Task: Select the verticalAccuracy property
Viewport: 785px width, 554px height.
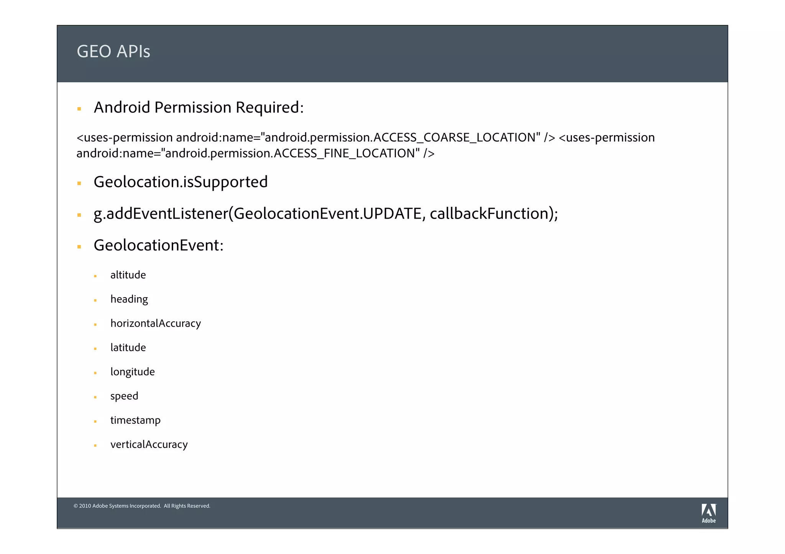Action: pos(149,445)
